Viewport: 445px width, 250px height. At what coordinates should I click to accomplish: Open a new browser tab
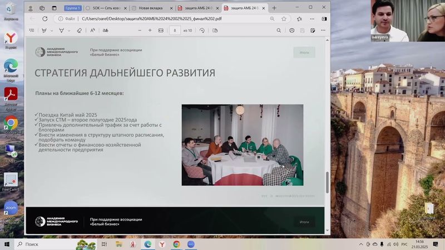274,8
